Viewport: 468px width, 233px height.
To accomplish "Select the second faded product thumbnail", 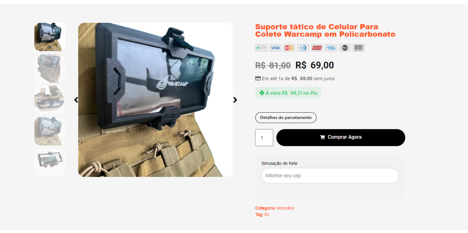I will (49, 68).
